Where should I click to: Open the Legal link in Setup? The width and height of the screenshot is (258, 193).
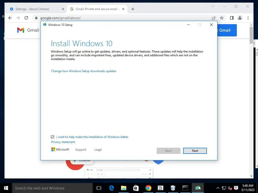(98, 150)
